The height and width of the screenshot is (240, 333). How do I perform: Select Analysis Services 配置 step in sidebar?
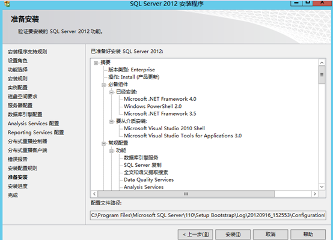click(33, 124)
